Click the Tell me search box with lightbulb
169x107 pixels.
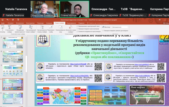[98, 23]
